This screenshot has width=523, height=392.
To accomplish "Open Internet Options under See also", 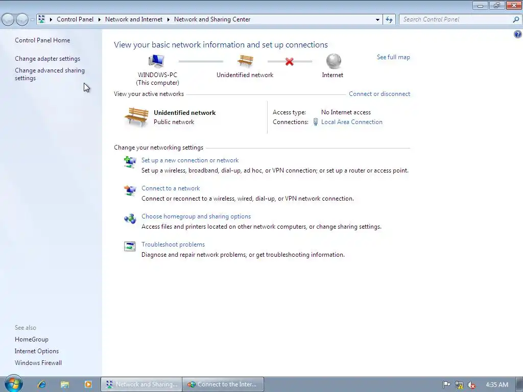I will tap(37, 351).
